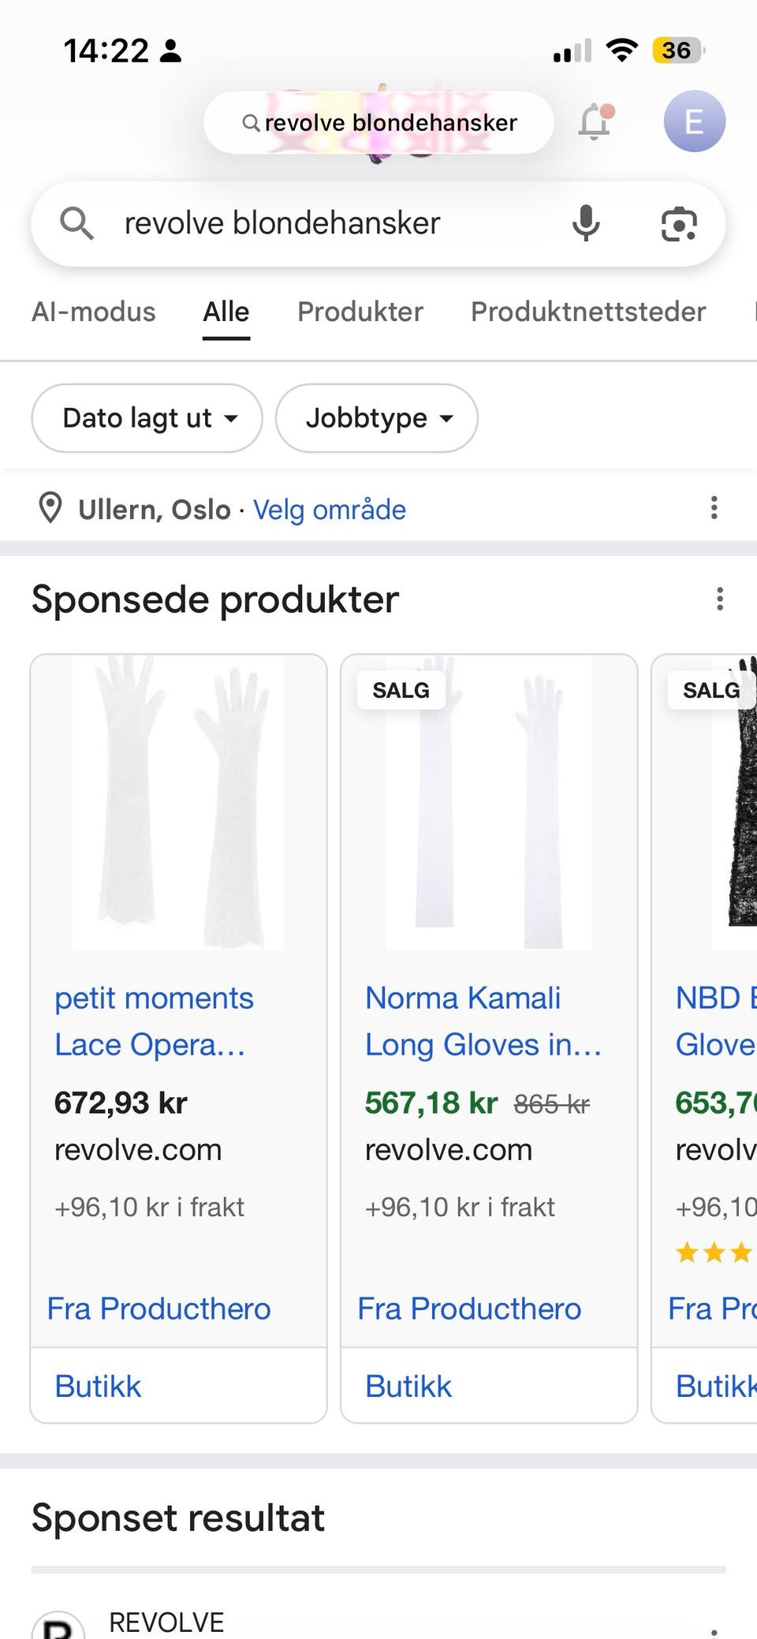Viewport: 757px width, 1639px height.
Task: Click the Velg område link
Action: [330, 510]
